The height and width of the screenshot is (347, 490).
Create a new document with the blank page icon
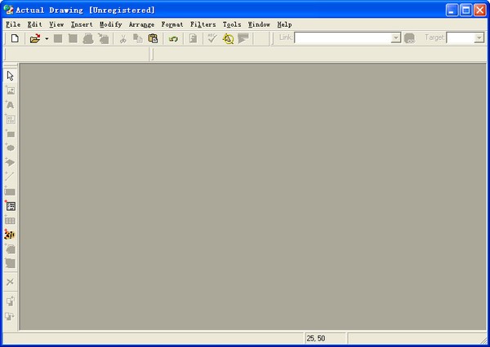[x=15, y=38]
